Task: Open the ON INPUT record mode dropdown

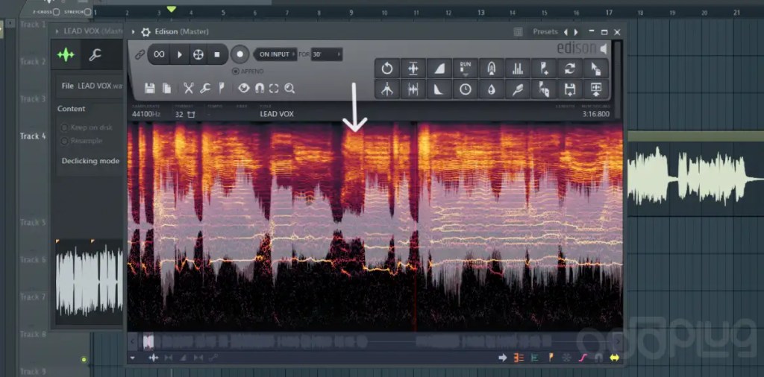Action: pos(275,54)
